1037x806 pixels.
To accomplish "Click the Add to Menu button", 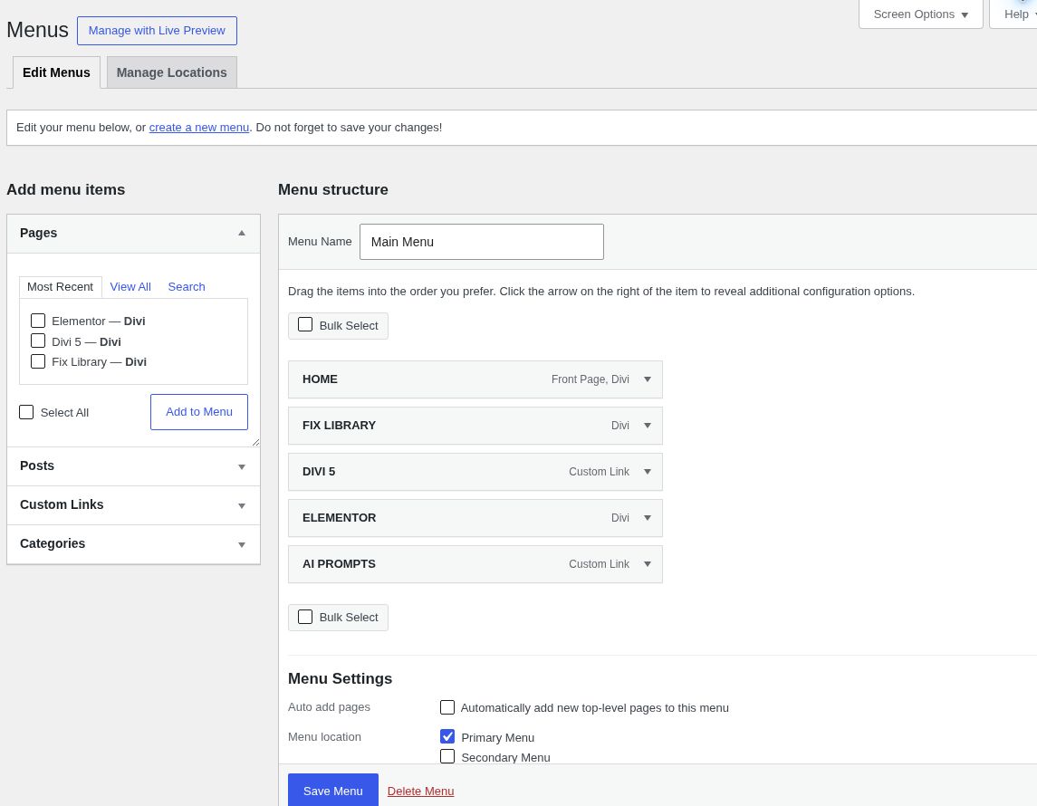I will click(199, 412).
